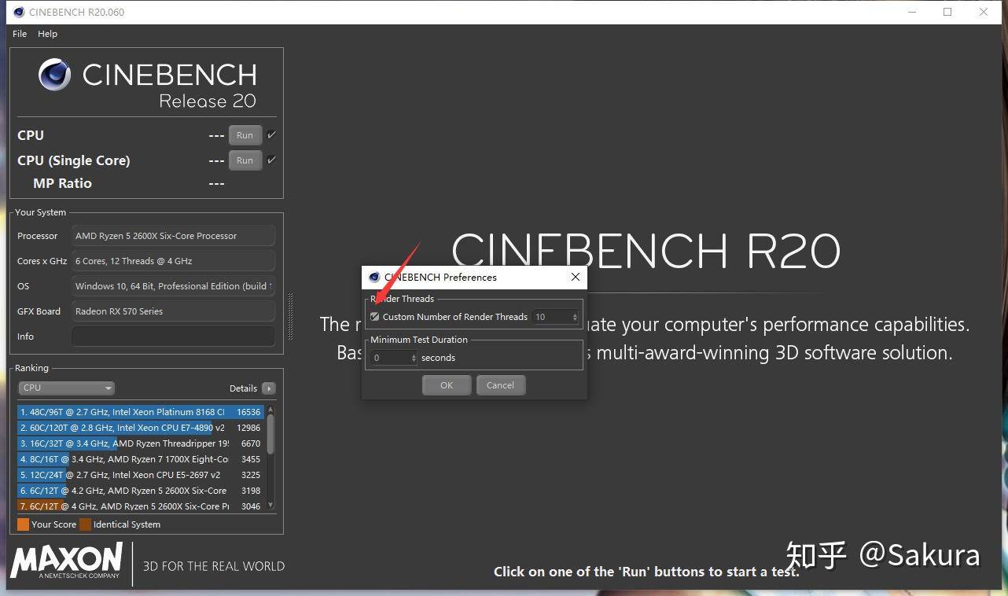1008x596 pixels.
Task: Select the 4 GHz Ryzen 5 2600X row
Action: 141,506
